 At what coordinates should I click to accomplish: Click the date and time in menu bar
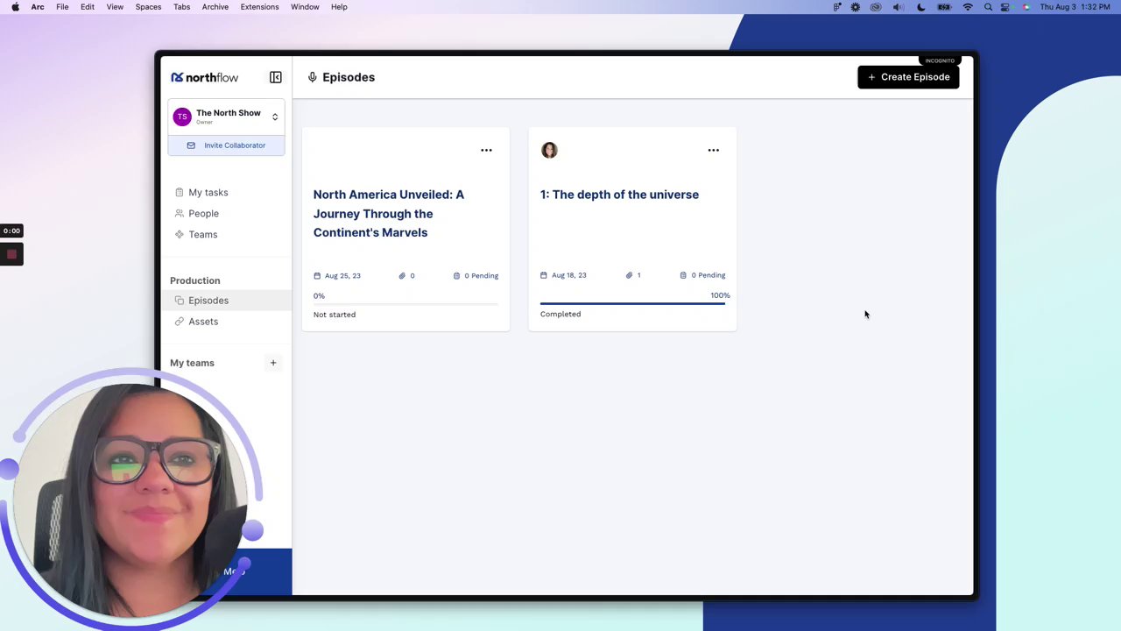[1075, 7]
